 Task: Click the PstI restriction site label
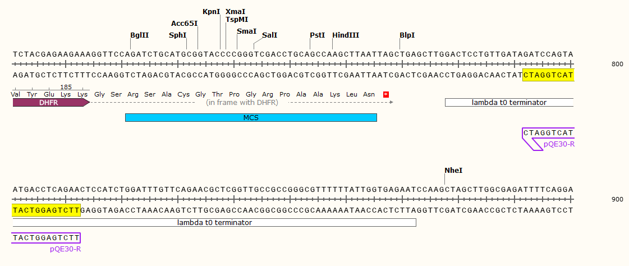318,35
